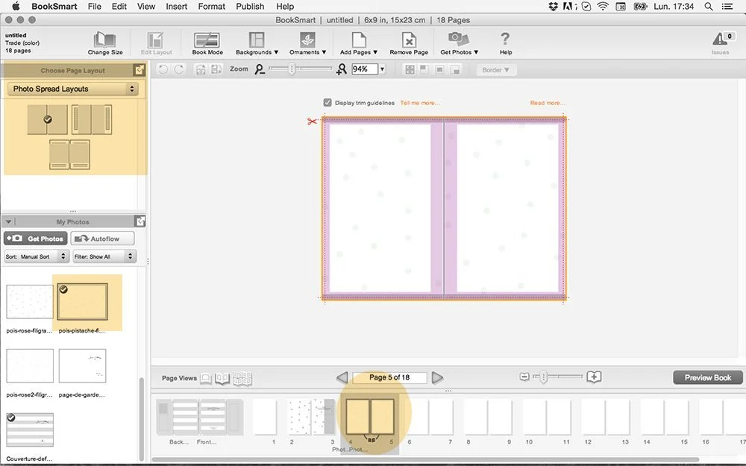This screenshot has width=746, height=466.
Task: Open the Sort: Manual Sort dropdown
Action: coord(37,256)
